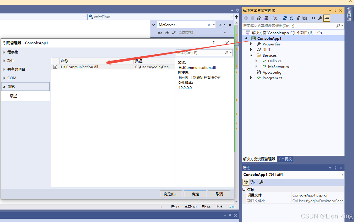Click ConsoleApp1.csproj property value

(309, 195)
